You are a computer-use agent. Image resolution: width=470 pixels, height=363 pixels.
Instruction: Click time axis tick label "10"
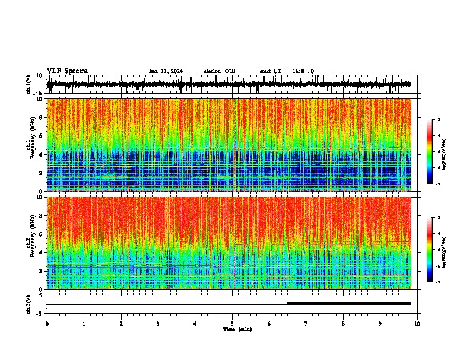point(417,324)
